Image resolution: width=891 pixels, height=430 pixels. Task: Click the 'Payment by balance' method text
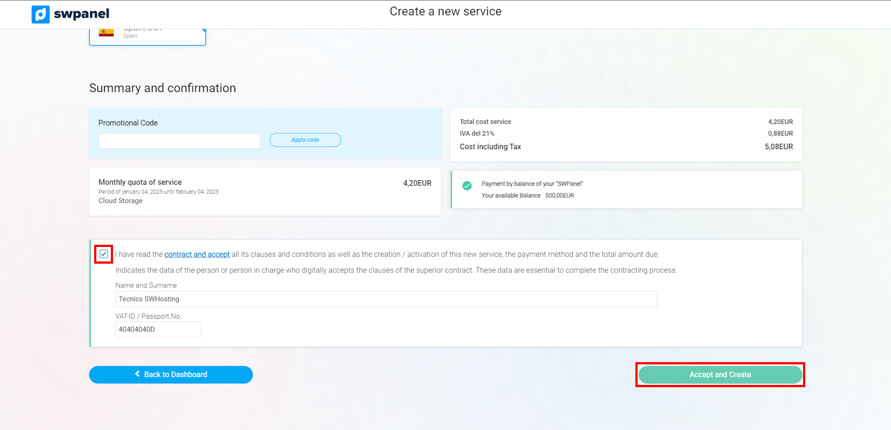click(x=532, y=184)
